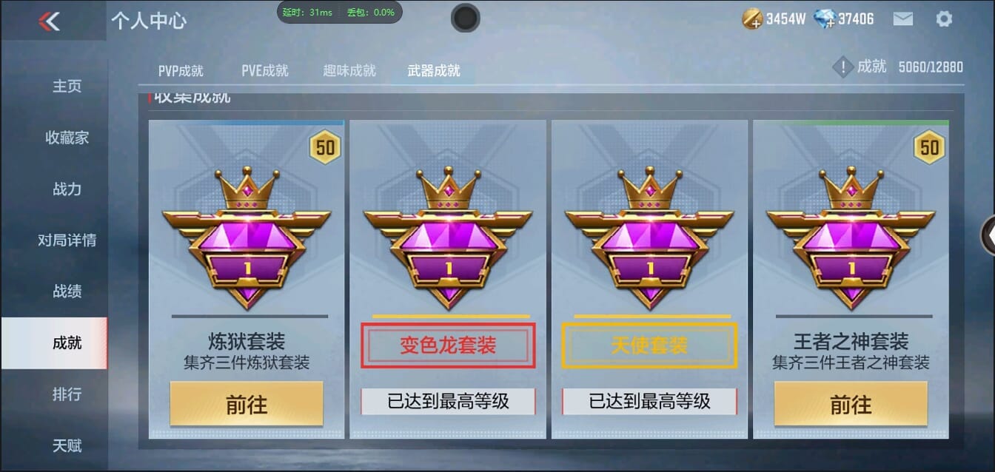Click the achievement exclamation diamond icon
Image resolution: width=995 pixels, height=472 pixels.
tap(842, 67)
